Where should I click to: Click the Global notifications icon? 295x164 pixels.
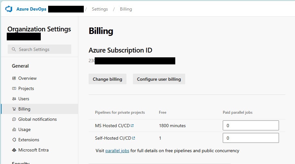coord(14,119)
